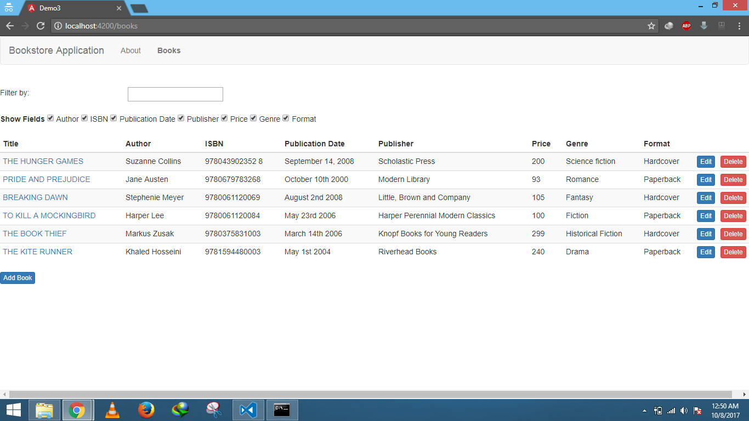Screen dimensions: 749x421
Task: Click the volume speaker tray icon
Action: point(684,411)
